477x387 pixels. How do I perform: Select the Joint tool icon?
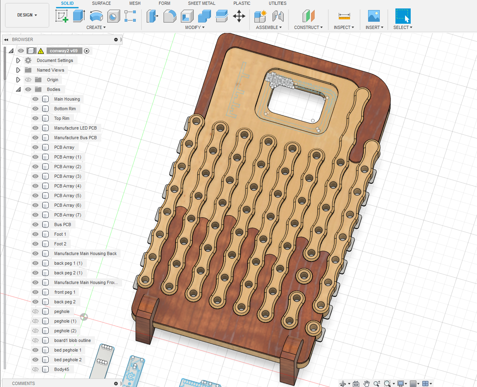278,16
